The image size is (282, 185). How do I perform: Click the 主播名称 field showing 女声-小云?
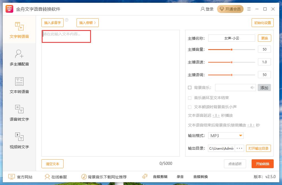pyautogui.click(x=232, y=38)
